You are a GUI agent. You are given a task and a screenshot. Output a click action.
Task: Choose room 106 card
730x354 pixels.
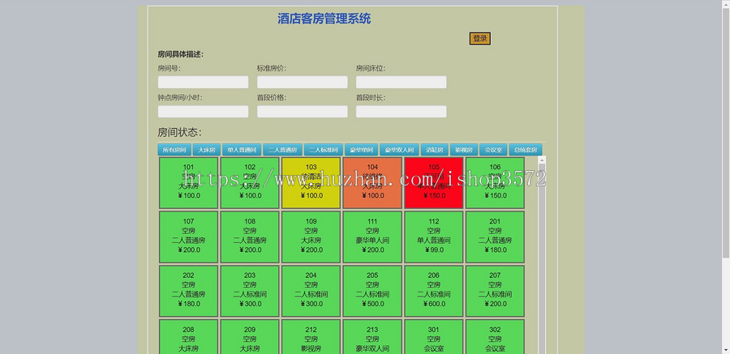[495, 183]
